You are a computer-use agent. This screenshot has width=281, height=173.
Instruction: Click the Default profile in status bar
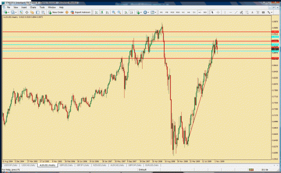[143, 169]
